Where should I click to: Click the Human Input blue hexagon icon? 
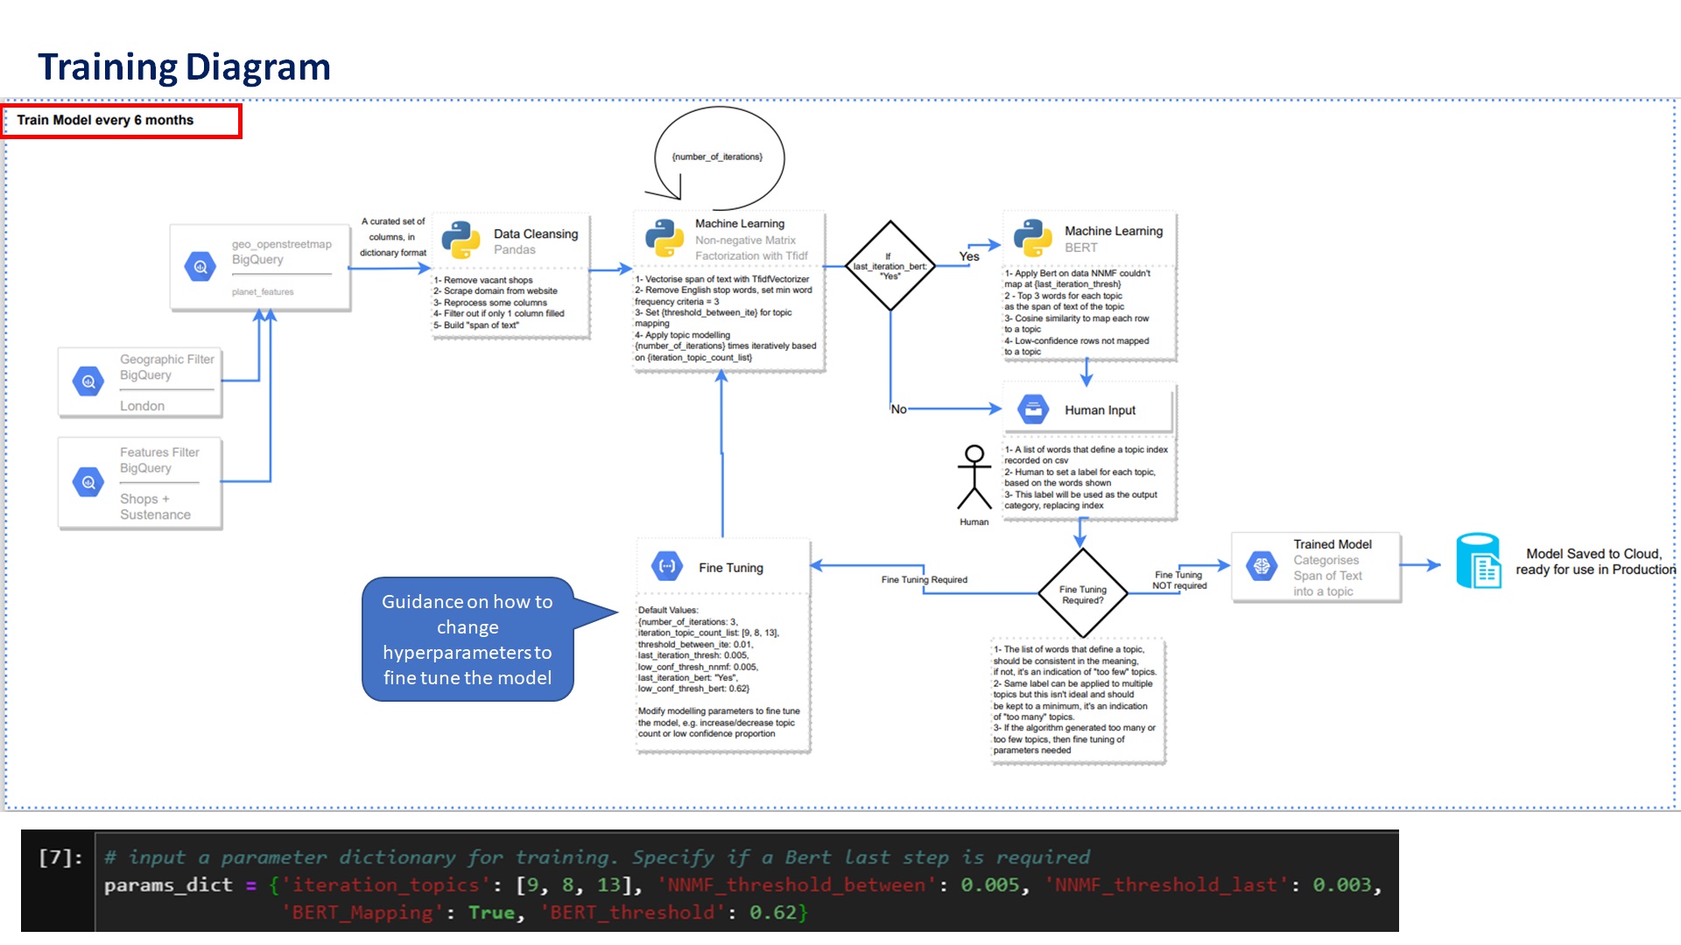tap(1033, 409)
